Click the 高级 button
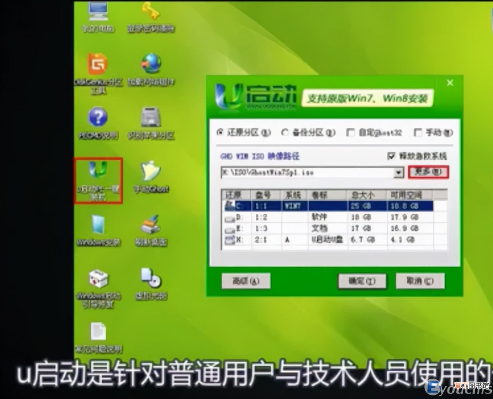Screen dimensions: 493x399 [x=246, y=281]
